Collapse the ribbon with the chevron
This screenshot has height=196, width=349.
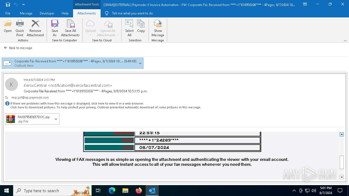coord(345,41)
